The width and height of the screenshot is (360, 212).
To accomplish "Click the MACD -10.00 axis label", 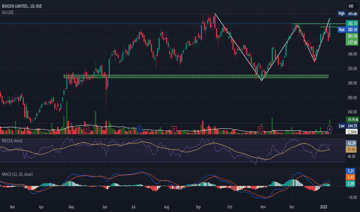I will 352,197.
